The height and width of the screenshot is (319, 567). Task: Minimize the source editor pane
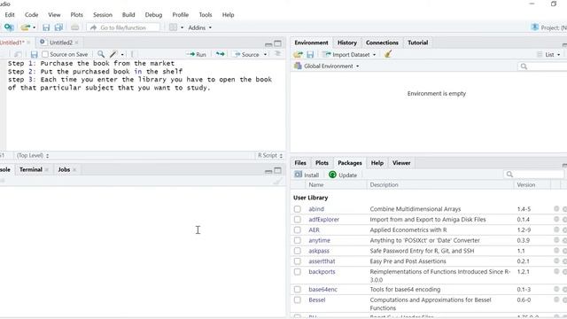coord(268,44)
